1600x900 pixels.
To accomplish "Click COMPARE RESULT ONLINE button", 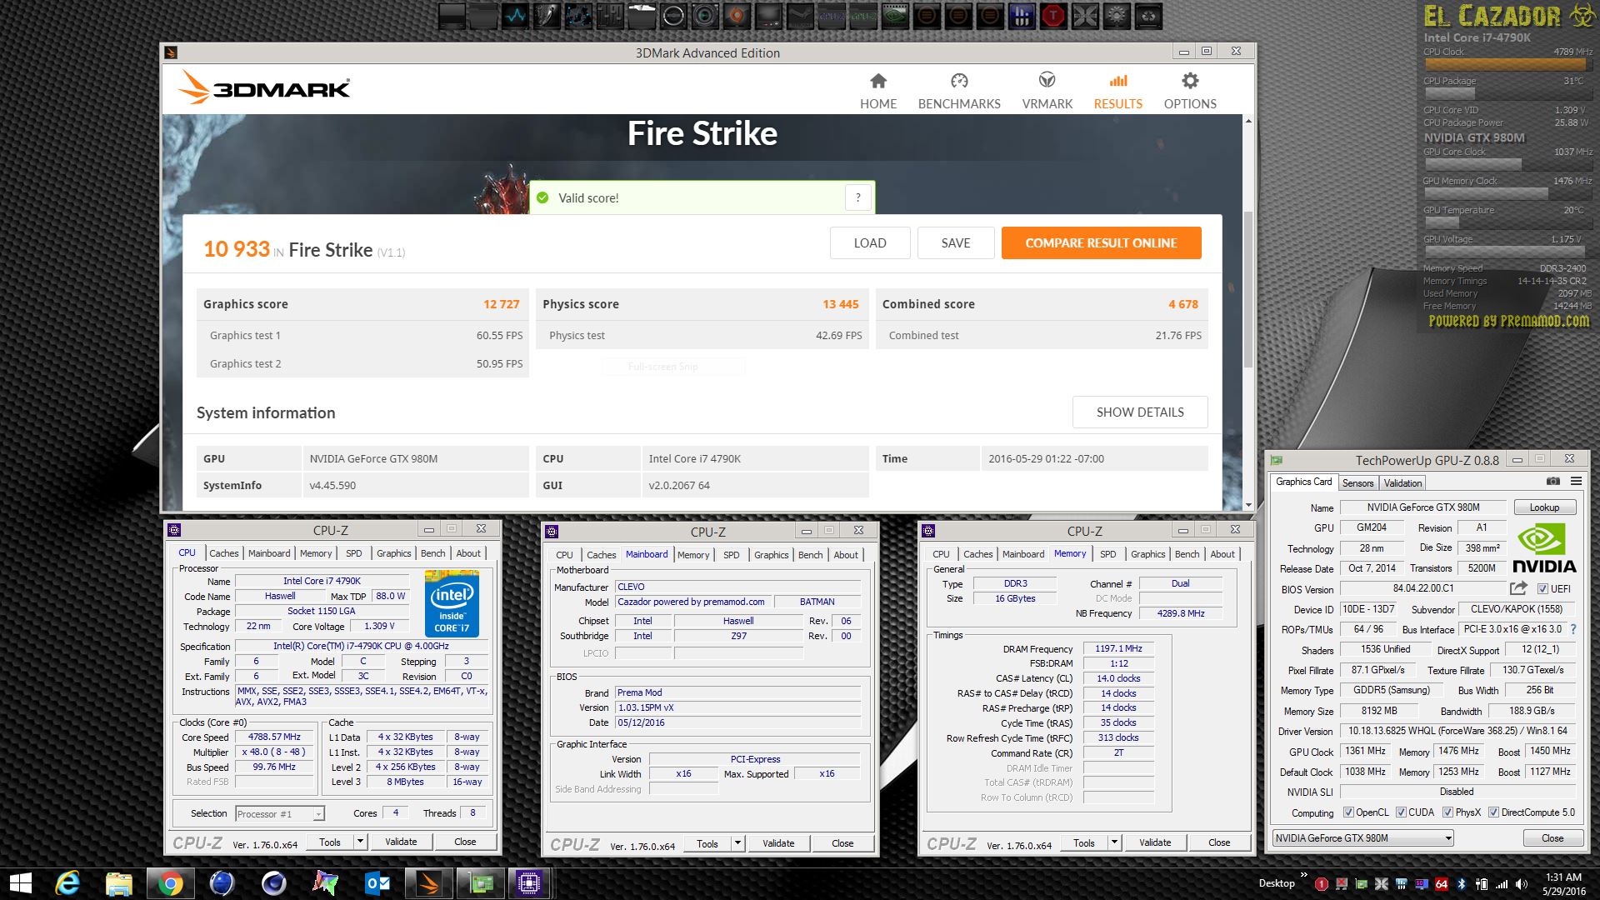I will tap(1101, 243).
